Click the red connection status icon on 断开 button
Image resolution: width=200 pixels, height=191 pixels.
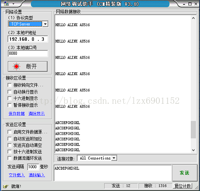(x=16, y=66)
